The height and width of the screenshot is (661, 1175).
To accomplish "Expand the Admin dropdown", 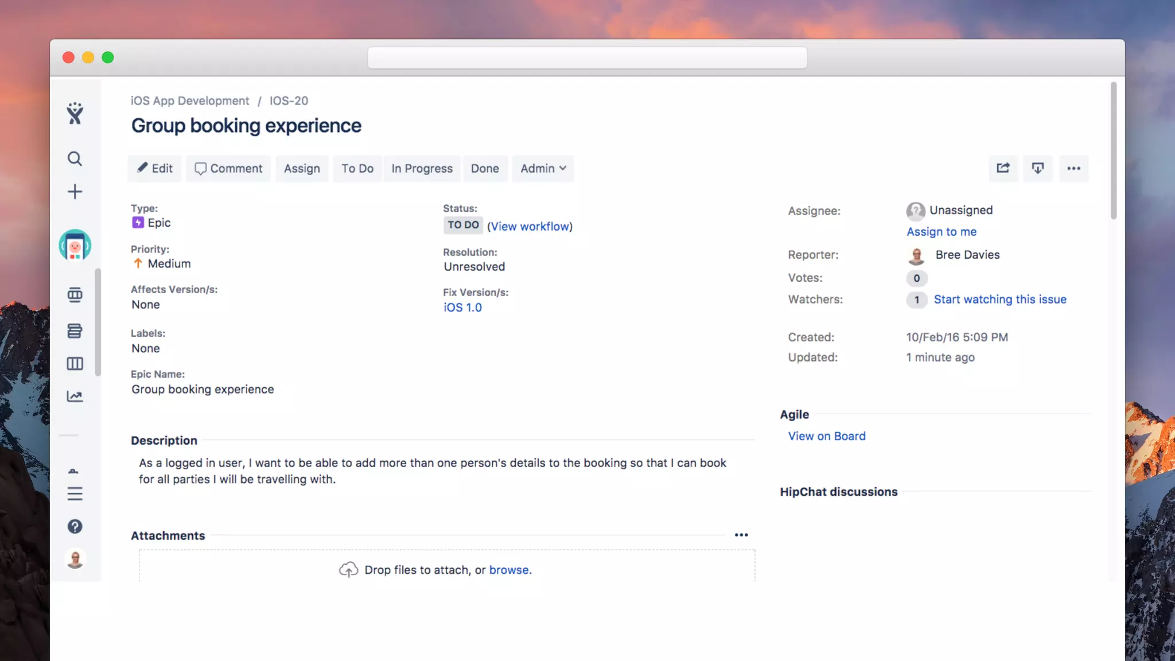I will [543, 168].
